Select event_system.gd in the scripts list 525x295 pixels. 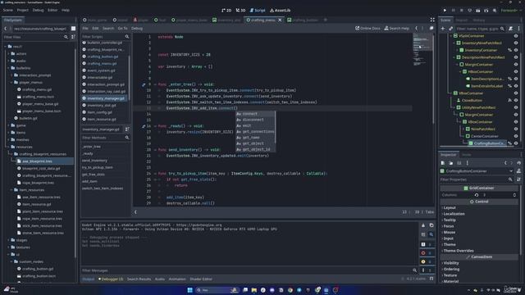101,70
